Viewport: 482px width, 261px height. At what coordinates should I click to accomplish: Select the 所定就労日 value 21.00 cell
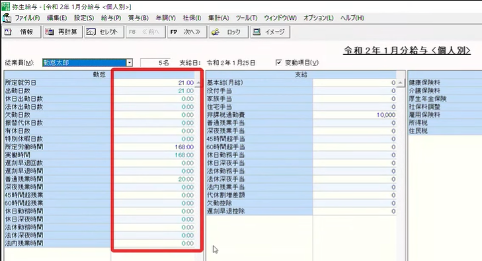[x=153, y=83]
